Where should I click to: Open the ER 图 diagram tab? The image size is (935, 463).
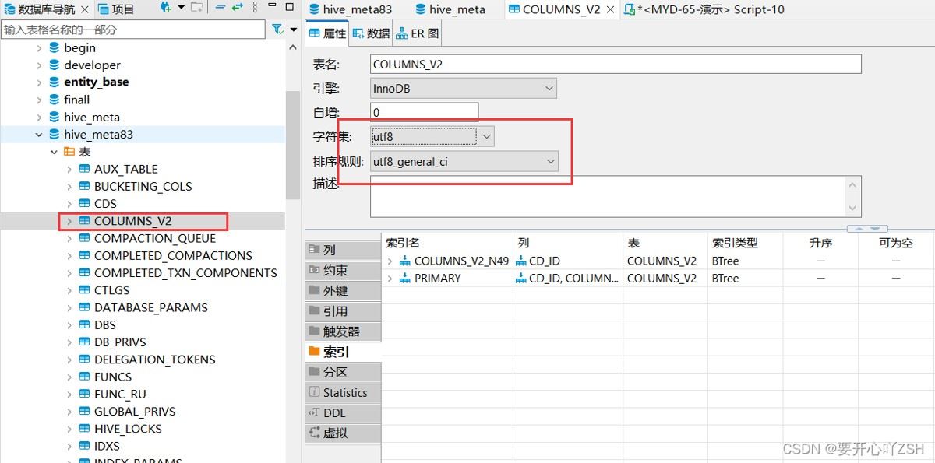tap(418, 33)
